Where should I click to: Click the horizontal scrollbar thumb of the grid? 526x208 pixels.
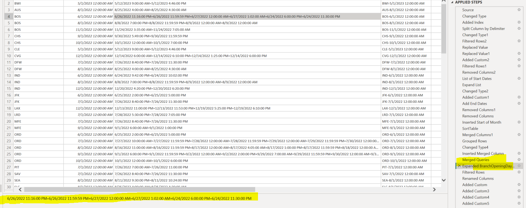139,190
